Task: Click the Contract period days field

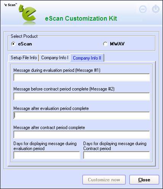Action: [x=116, y=155]
